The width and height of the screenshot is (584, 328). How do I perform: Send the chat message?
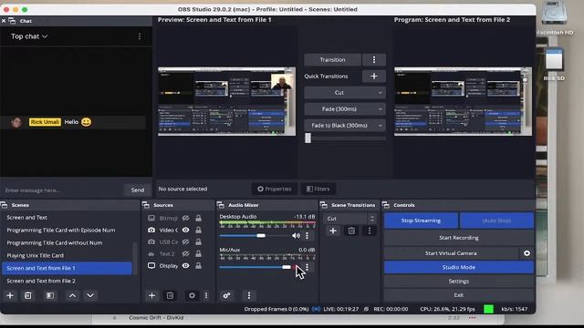pyautogui.click(x=138, y=190)
